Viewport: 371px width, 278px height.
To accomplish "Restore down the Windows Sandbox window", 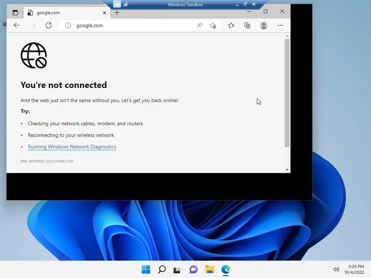I will click(x=245, y=4).
